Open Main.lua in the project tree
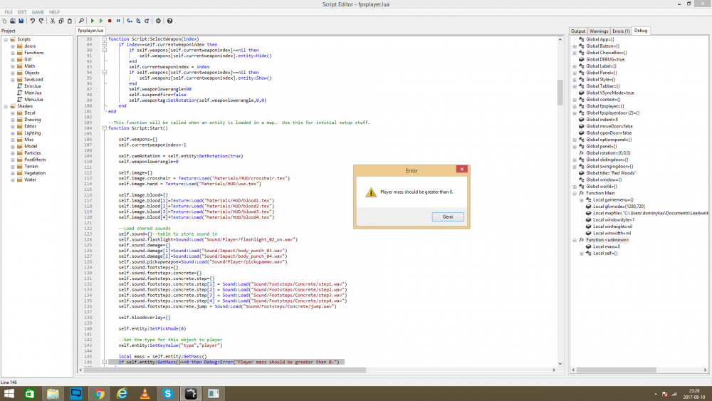Image resolution: width=712 pixels, height=401 pixels. click(32, 93)
